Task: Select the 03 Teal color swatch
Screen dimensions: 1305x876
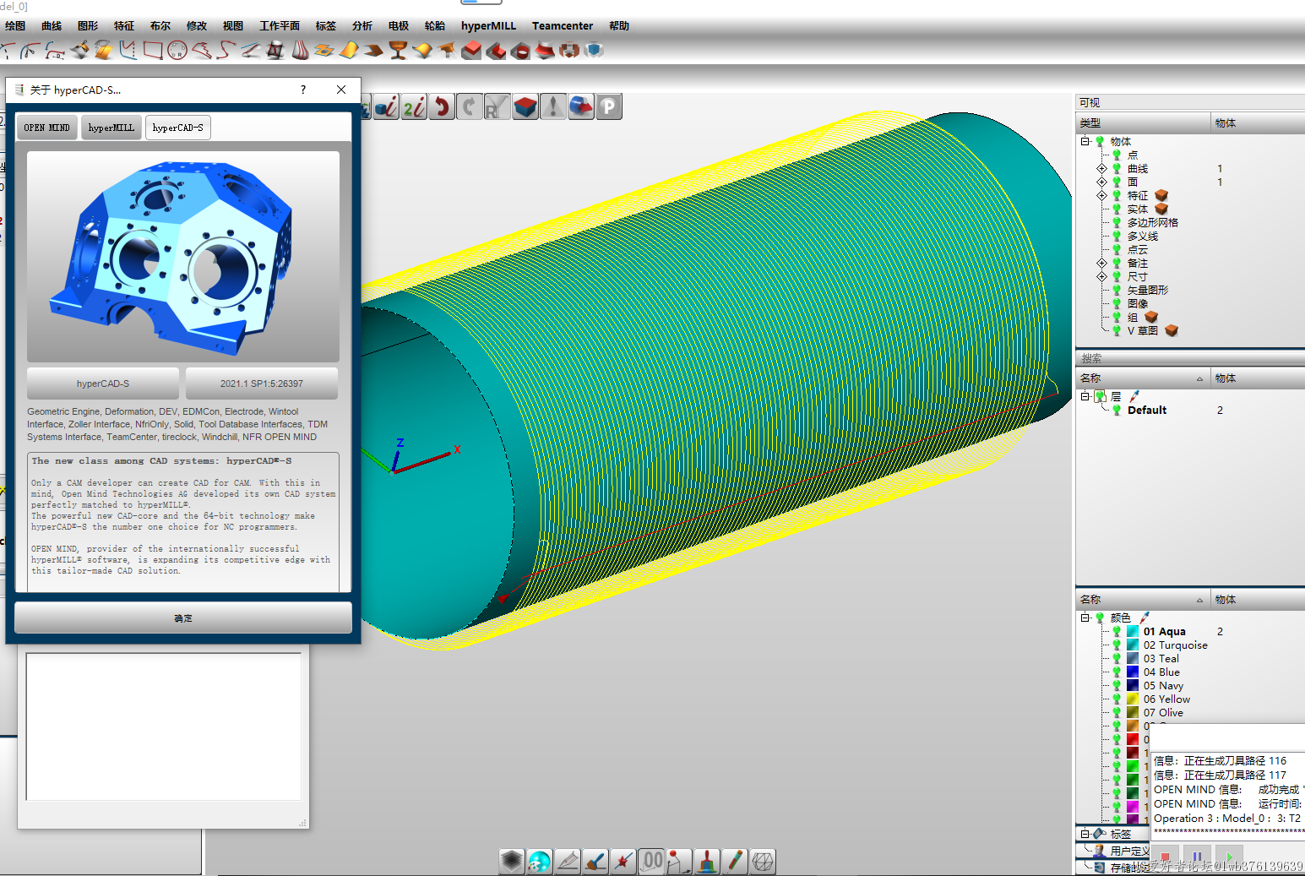Action: [x=1134, y=659]
